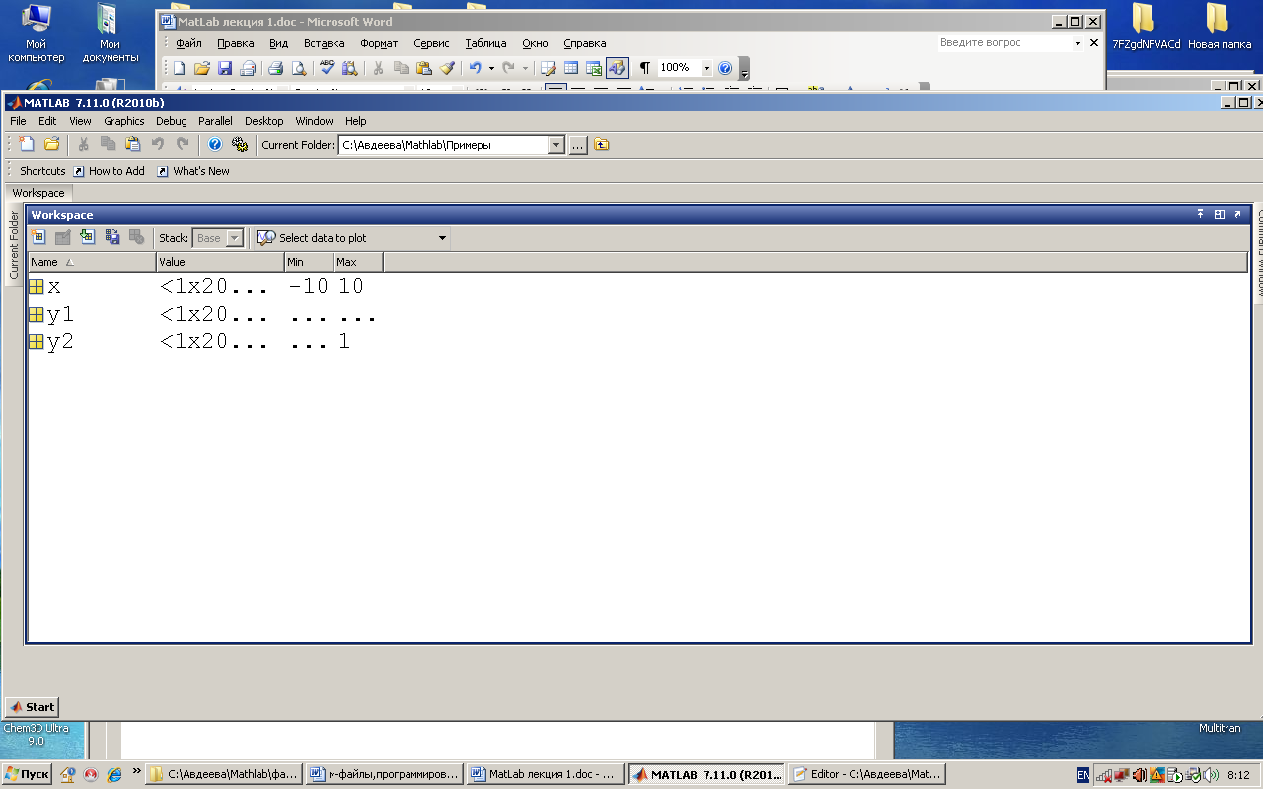Open MATLAB Edit menu

(47, 121)
